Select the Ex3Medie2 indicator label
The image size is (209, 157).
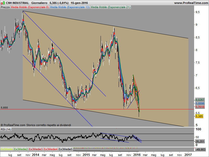pos(21,149)
